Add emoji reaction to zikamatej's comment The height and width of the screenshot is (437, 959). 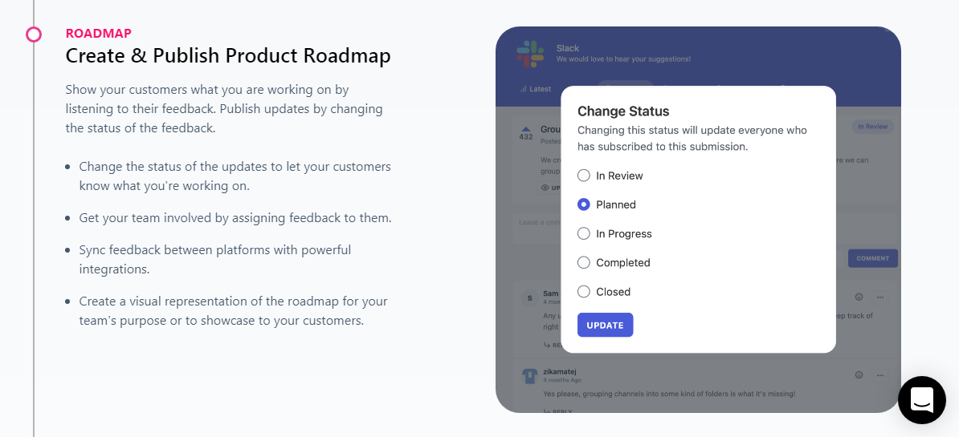pos(859,374)
